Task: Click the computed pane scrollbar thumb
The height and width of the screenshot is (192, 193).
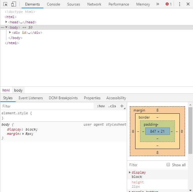Action: tap(190, 131)
